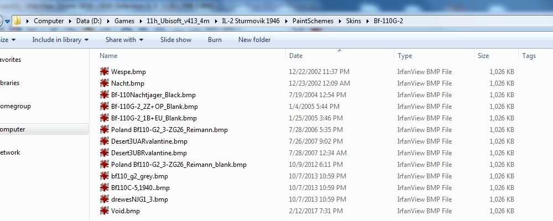Click the bf110_g2_grey.bmp file icon

point(105,176)
